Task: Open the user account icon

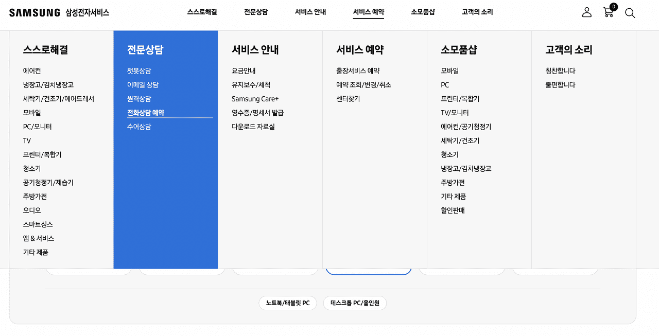Action: [x=587, y=12]
